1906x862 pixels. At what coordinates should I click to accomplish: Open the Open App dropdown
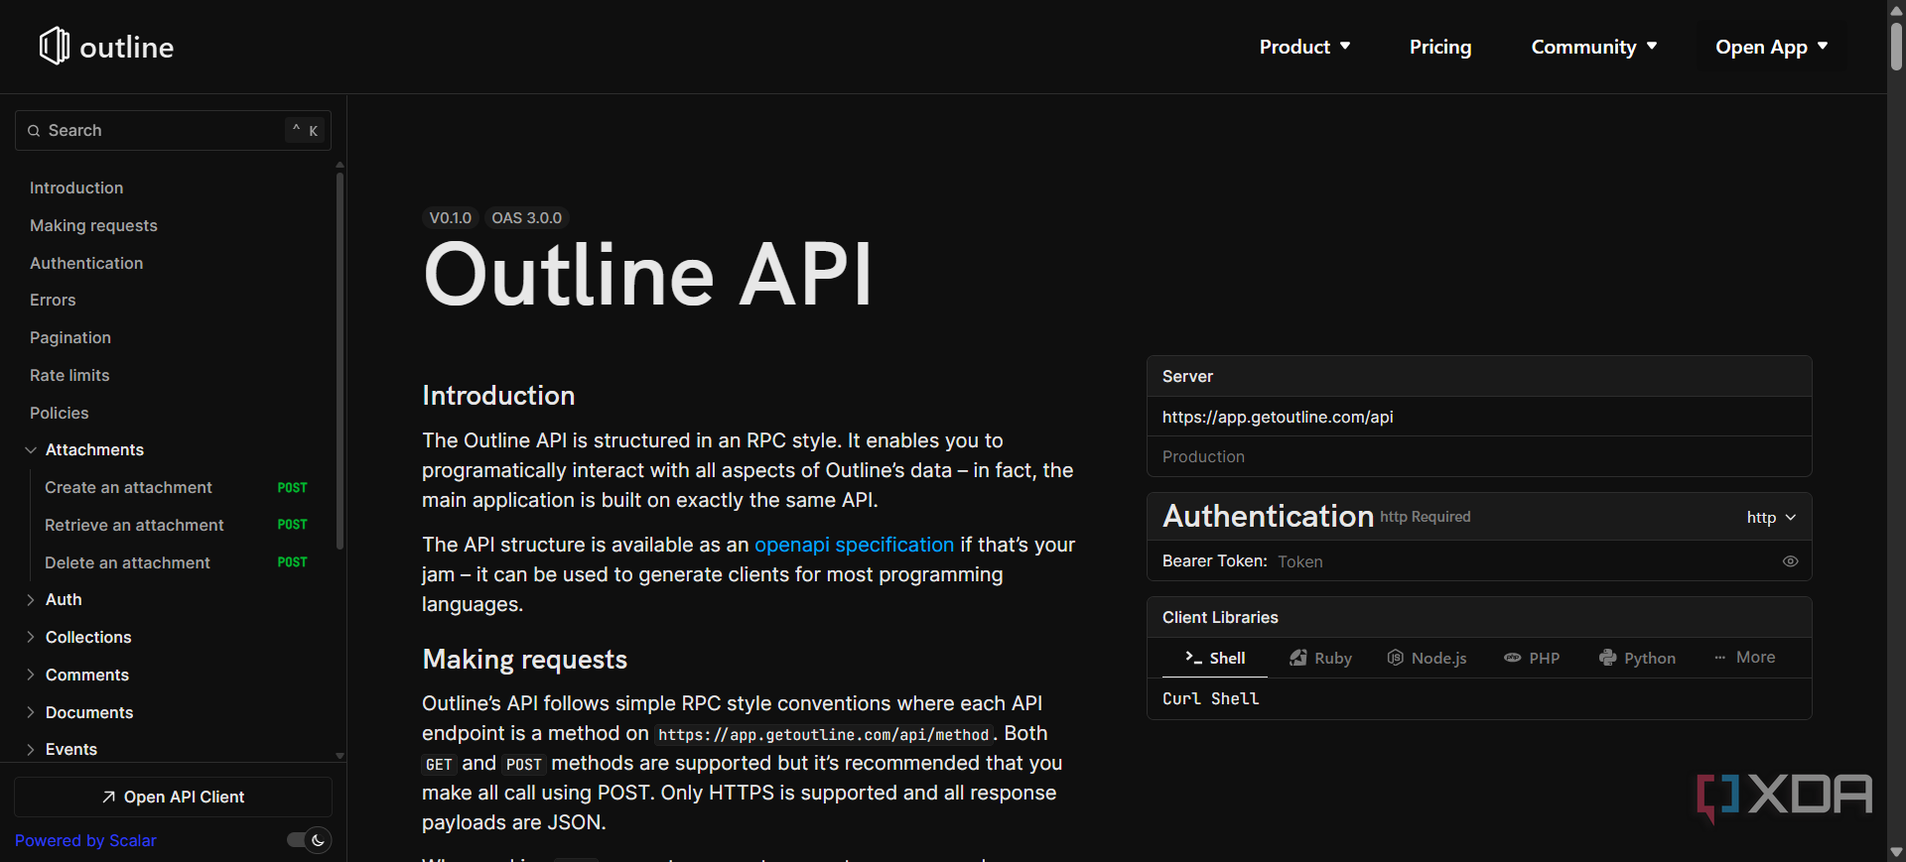pos(1772,47)
